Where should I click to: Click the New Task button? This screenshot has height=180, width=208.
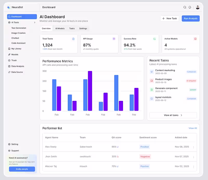170,18
